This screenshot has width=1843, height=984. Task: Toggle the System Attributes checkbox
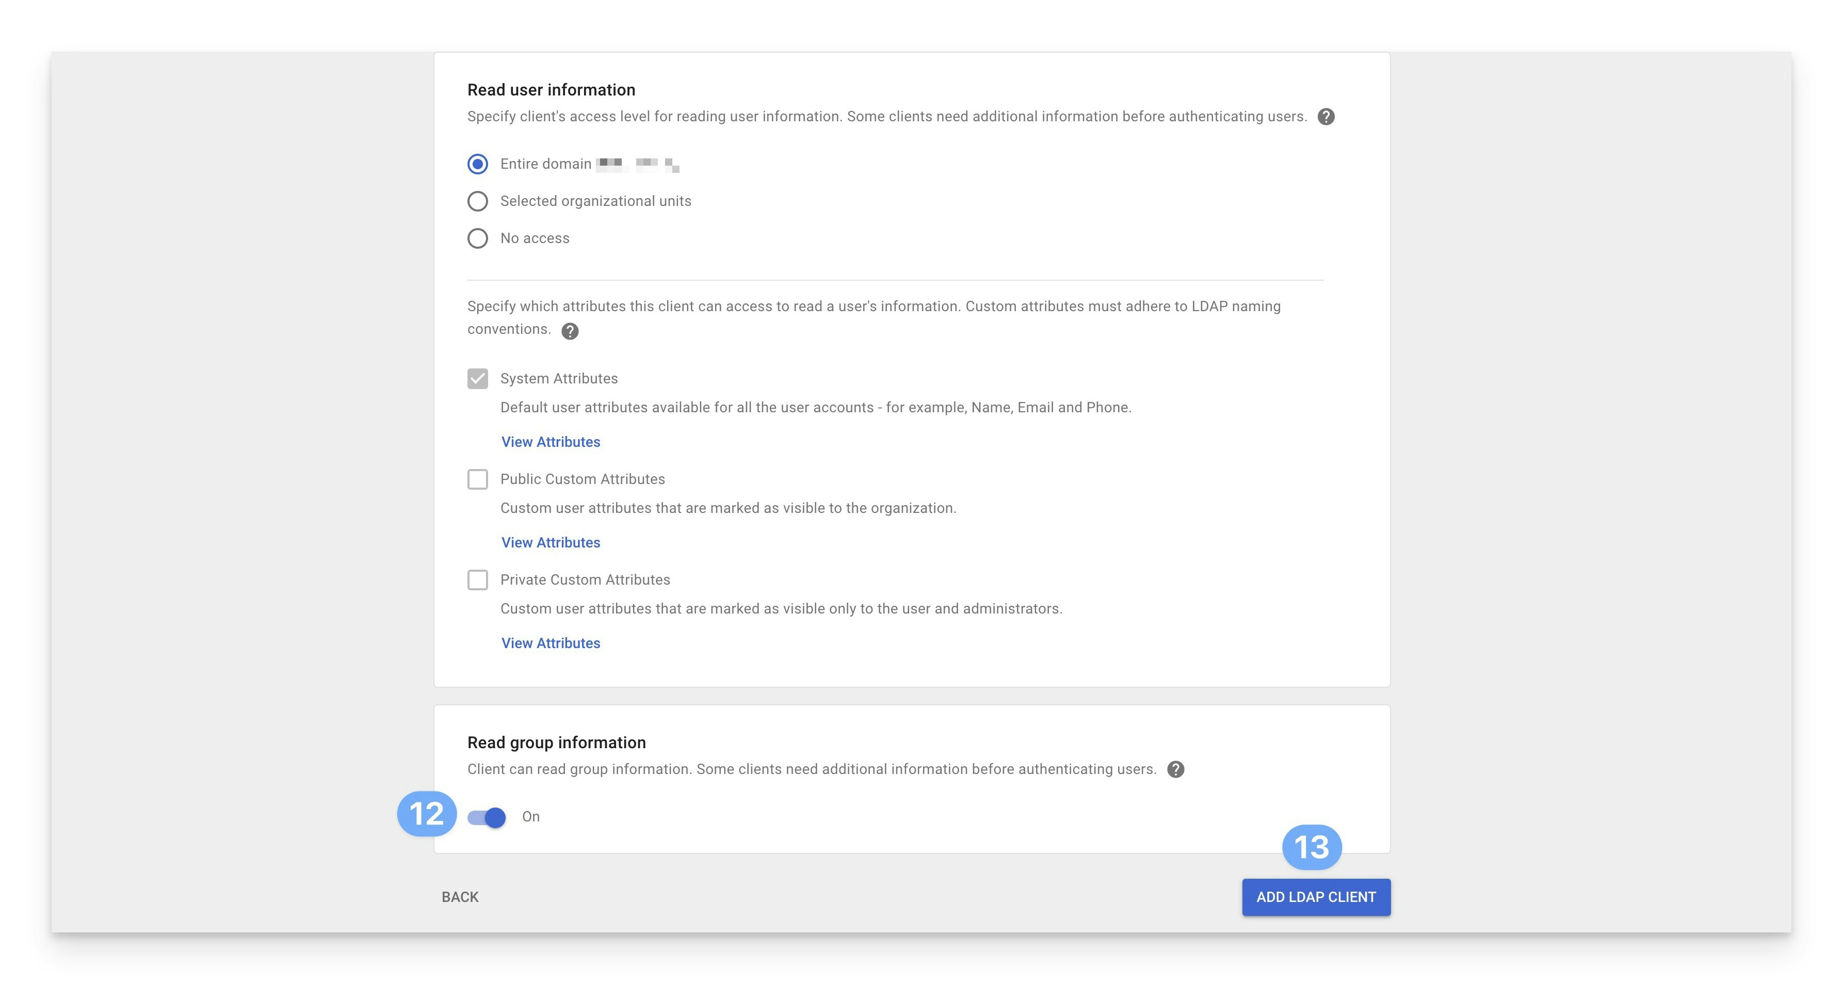click(x=478, y=379)
